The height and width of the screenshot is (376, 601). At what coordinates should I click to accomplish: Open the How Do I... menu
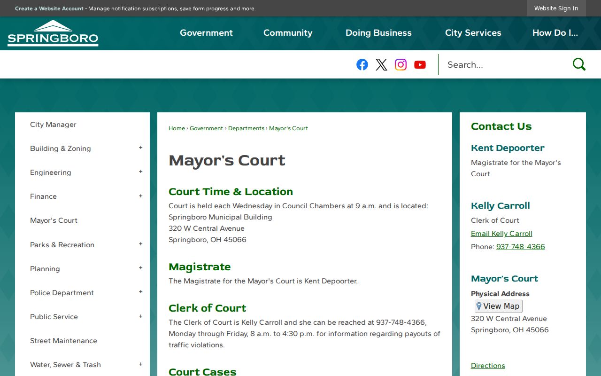(555, 33)
